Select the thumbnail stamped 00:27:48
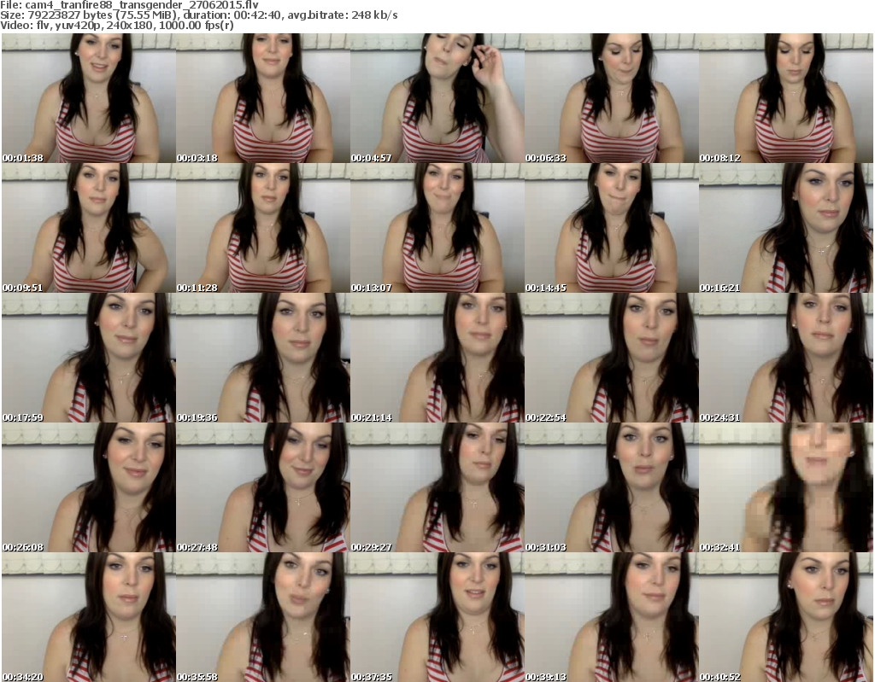 point(263,487)
